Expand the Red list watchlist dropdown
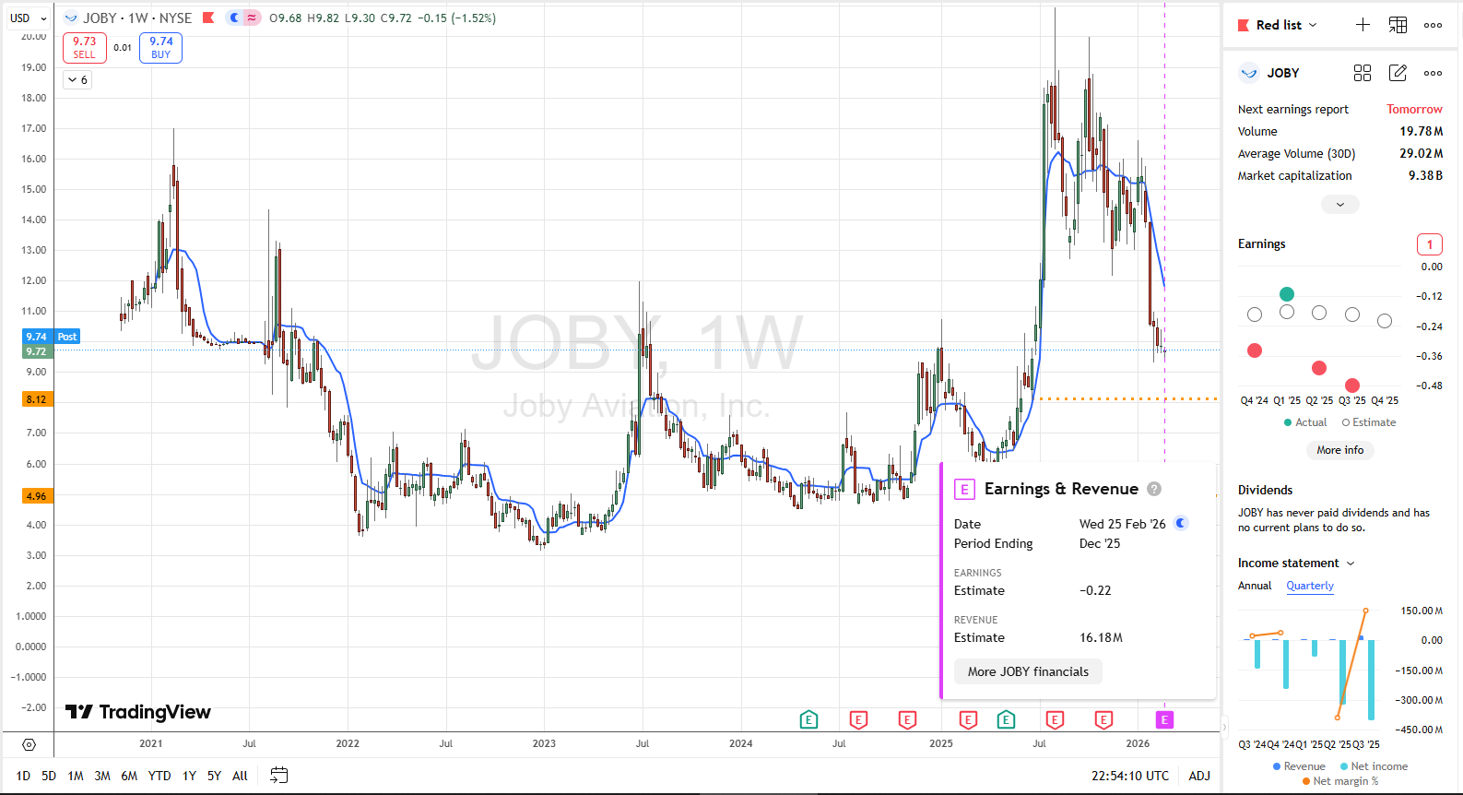Screen dimensions: 1463x795 (1287, 25)
